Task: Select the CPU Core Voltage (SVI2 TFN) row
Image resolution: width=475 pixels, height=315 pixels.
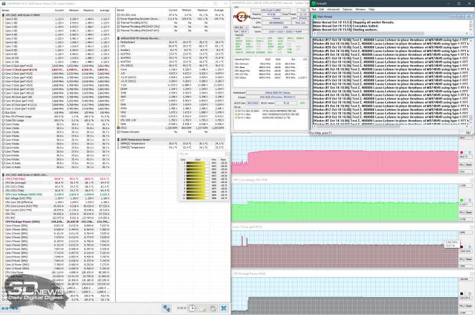Action: tap(56, 194)
